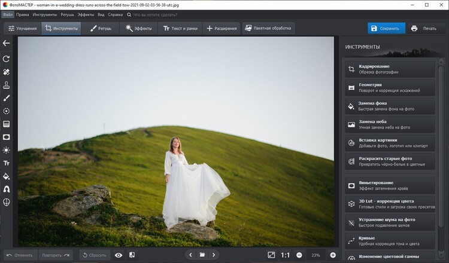
Task: Go to next photo with right chevron
Action: coord(214,255)
